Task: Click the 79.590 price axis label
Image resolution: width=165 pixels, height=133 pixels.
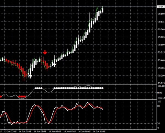Action: 161,45
